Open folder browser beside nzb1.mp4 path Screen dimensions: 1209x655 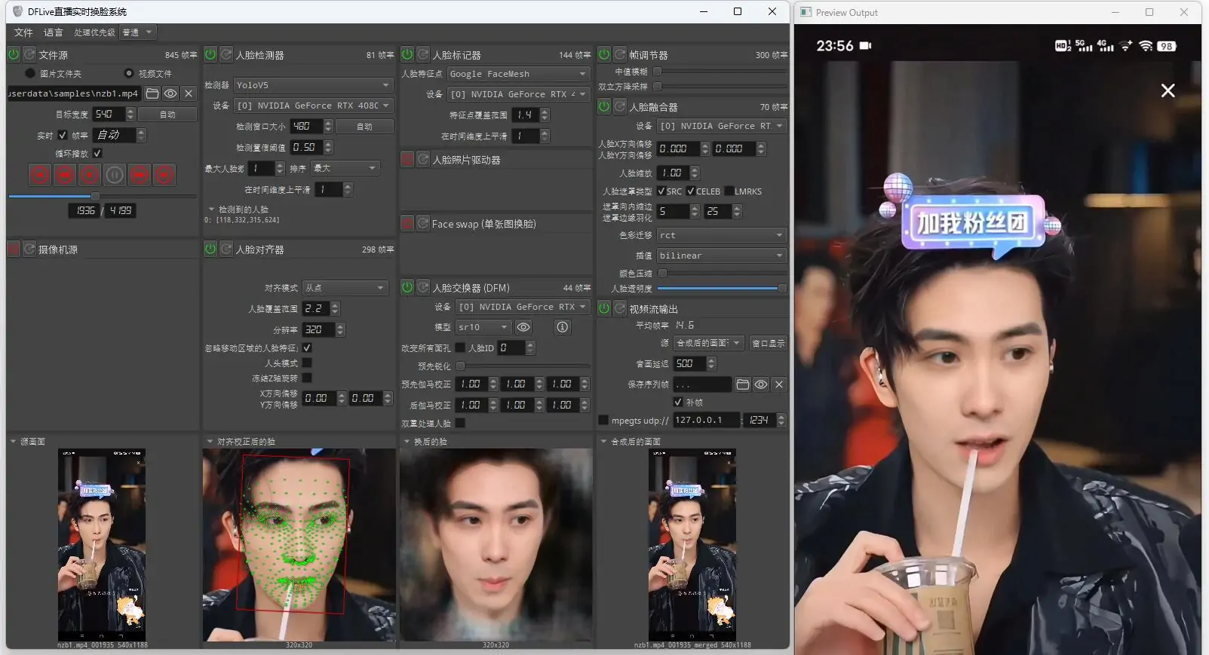click(x=152, y=93)
